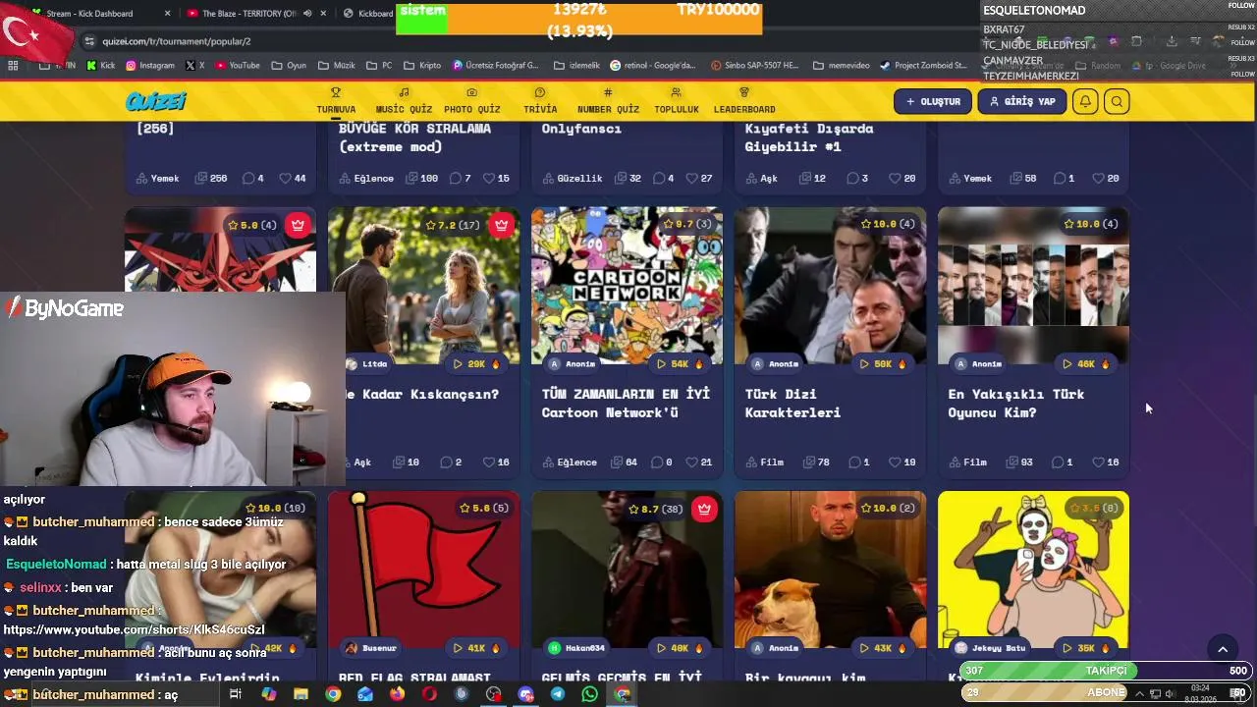Open the Oyun bookmarks folder

[x=289, y=66]
